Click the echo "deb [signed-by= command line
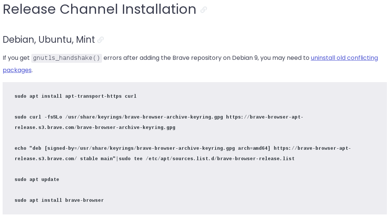Viewport: 391px width, 220px height. coord(183,148)
